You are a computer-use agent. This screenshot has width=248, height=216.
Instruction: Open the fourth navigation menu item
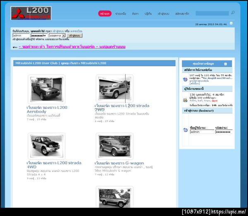coord(148,14)
